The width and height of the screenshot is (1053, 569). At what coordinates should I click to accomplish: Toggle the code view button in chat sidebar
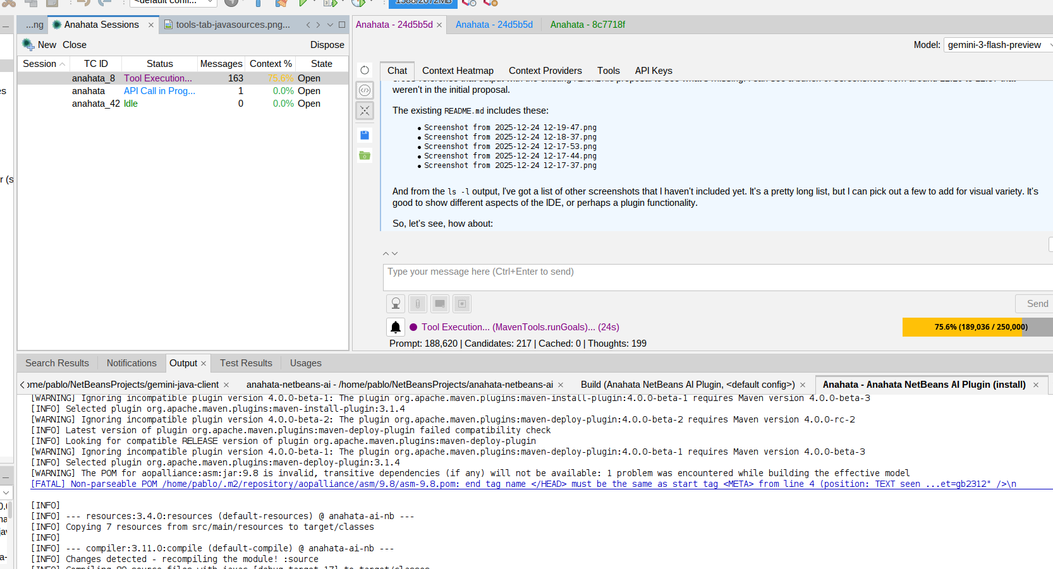coord(365,90)
